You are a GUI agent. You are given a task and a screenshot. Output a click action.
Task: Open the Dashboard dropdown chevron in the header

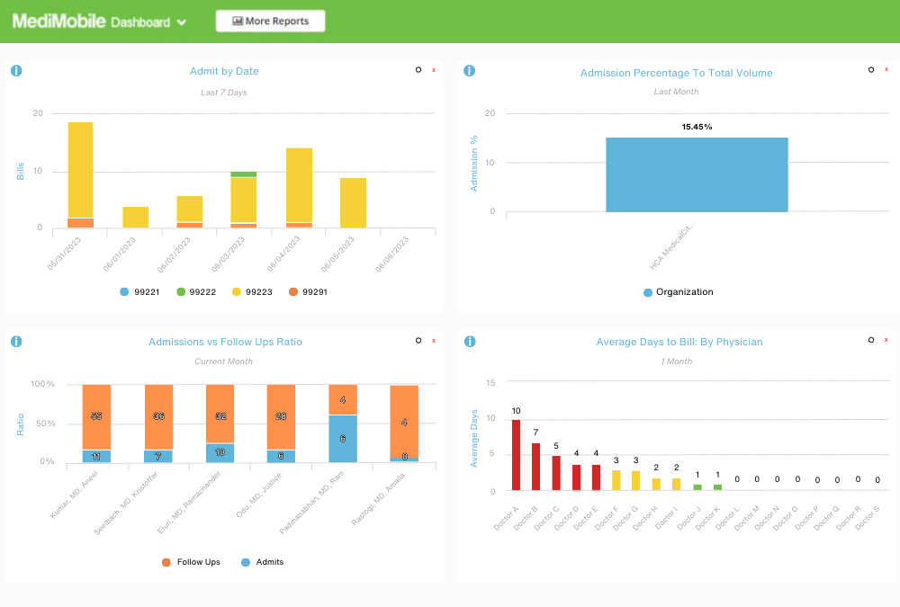[182, 21]
